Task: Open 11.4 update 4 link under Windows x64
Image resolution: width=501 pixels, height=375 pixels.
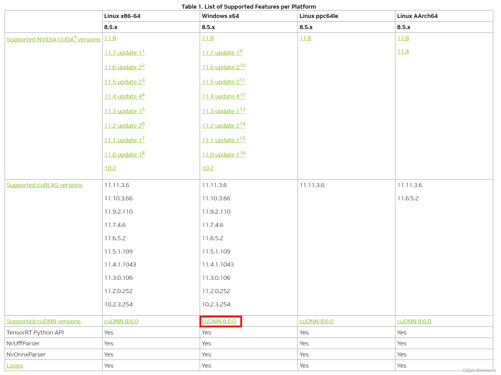Action: 224,96
